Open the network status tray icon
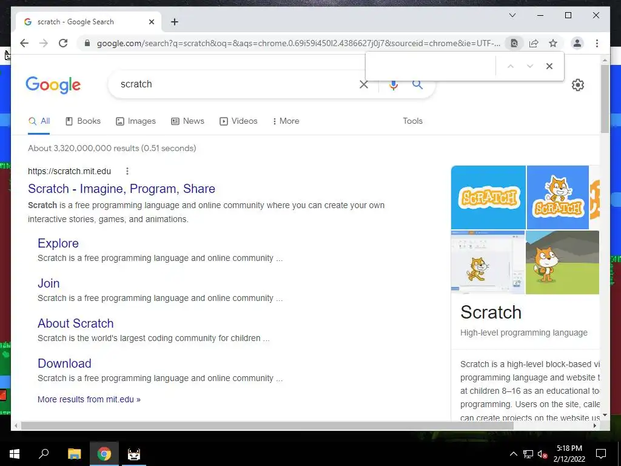 [528, 454]
